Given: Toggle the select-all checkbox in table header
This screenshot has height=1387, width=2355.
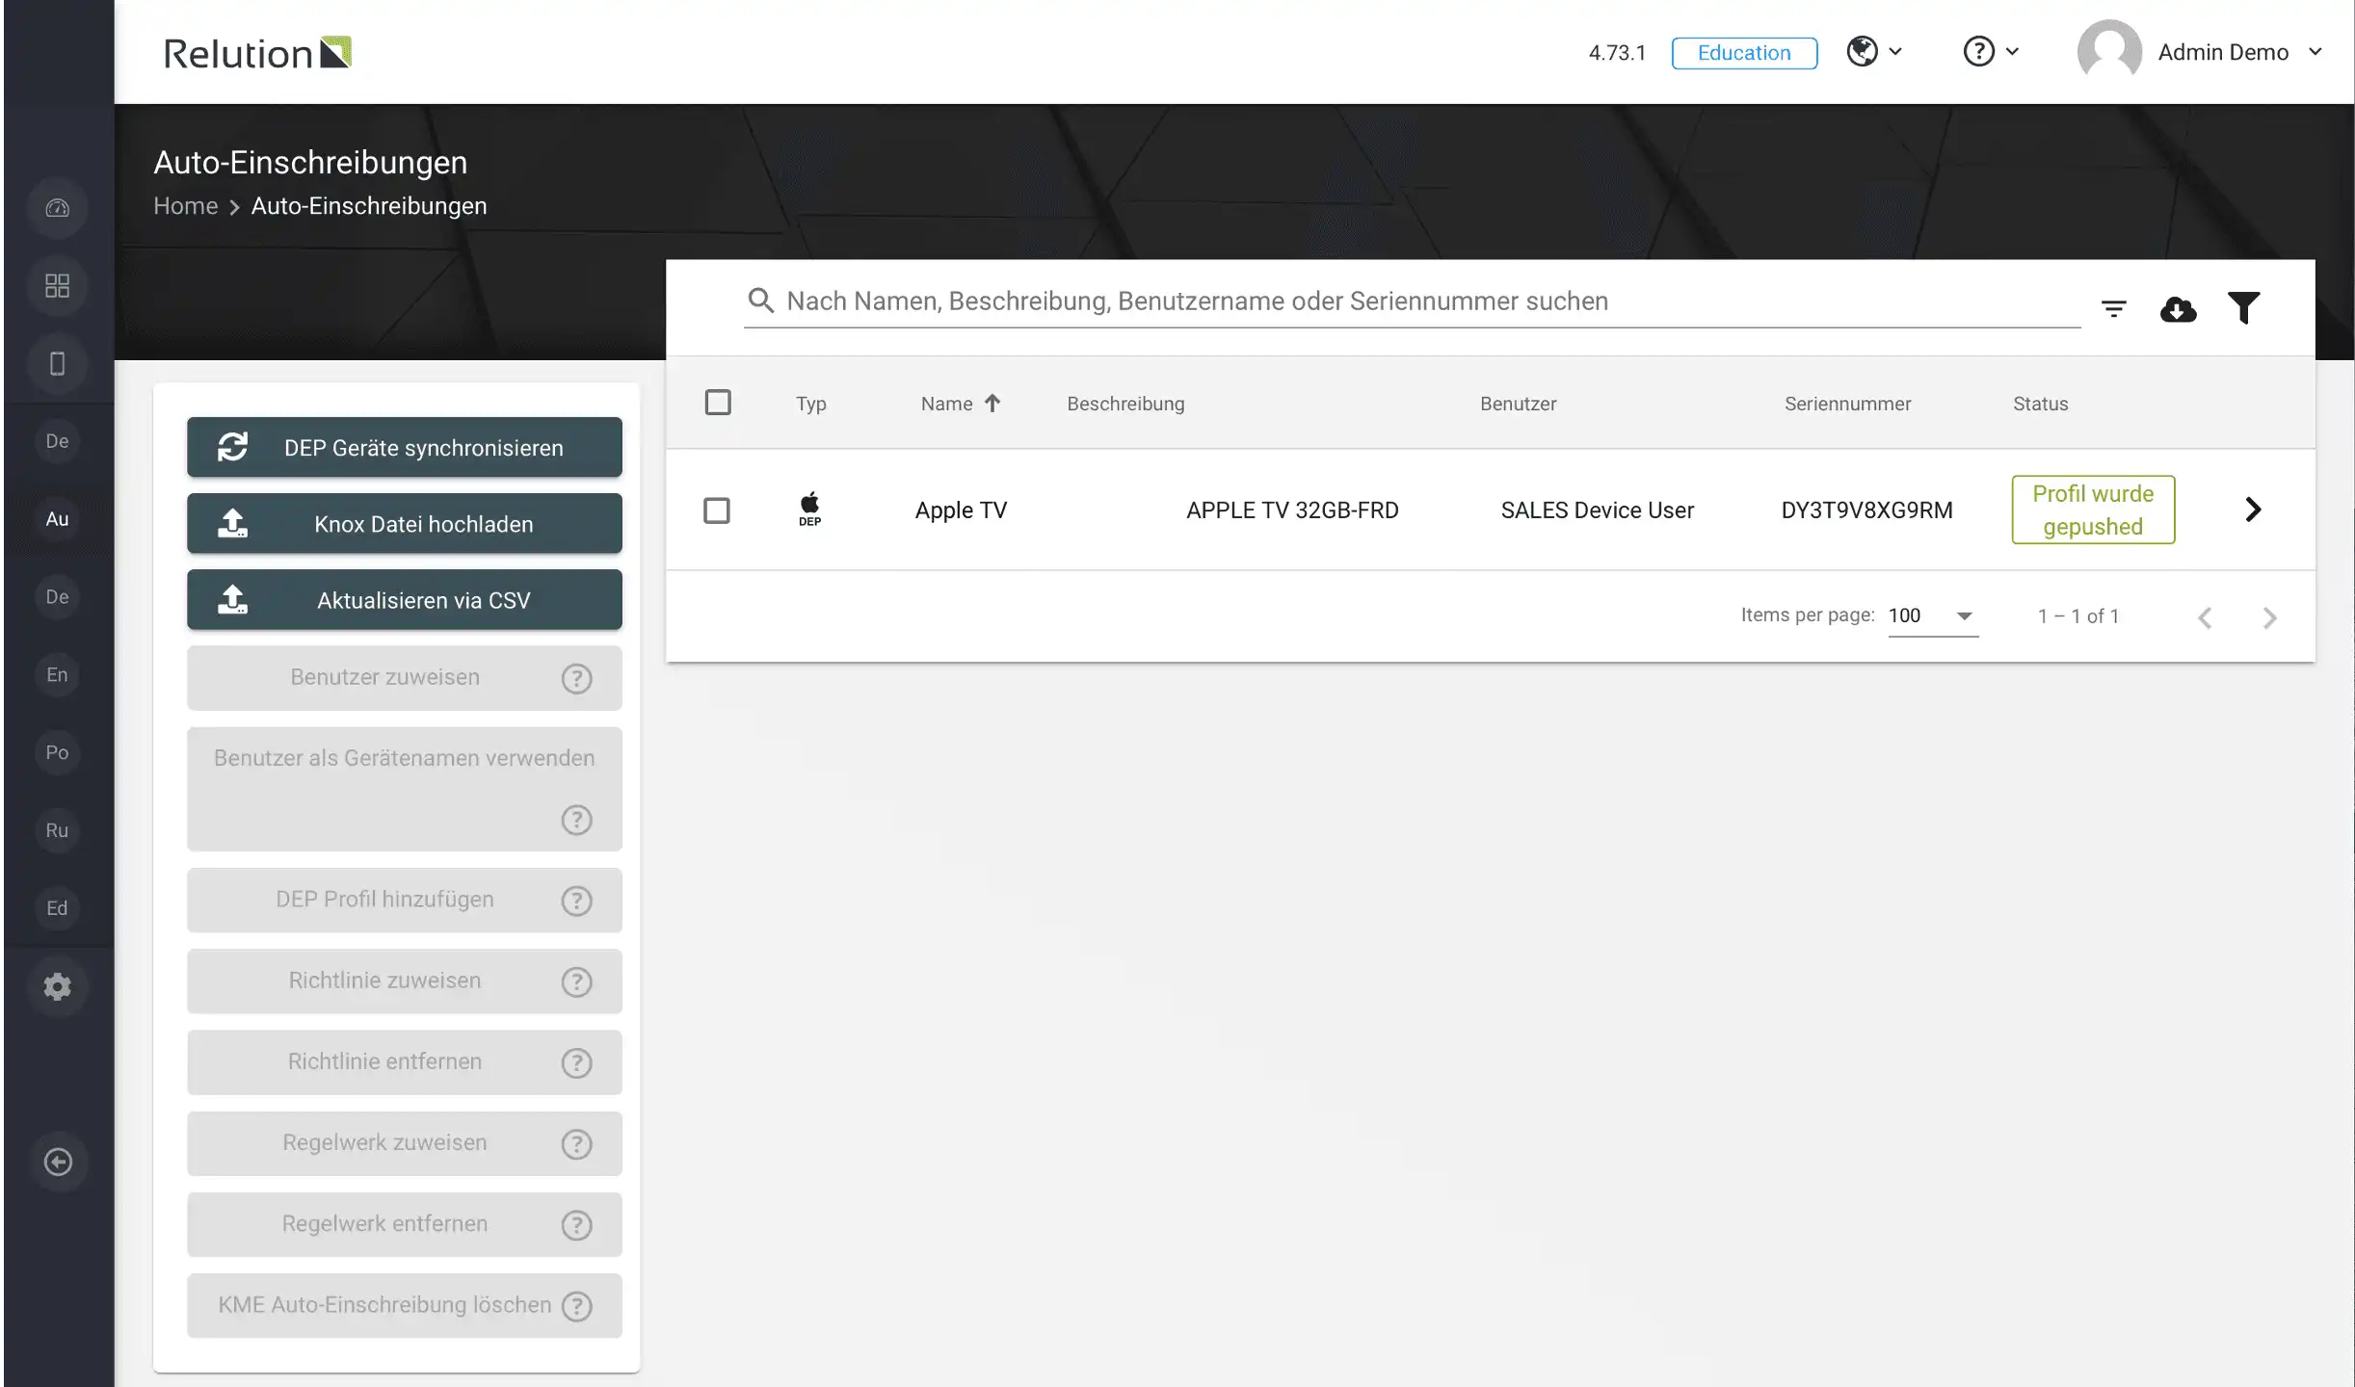Looking at the screenshot, I should pos(718,403).
